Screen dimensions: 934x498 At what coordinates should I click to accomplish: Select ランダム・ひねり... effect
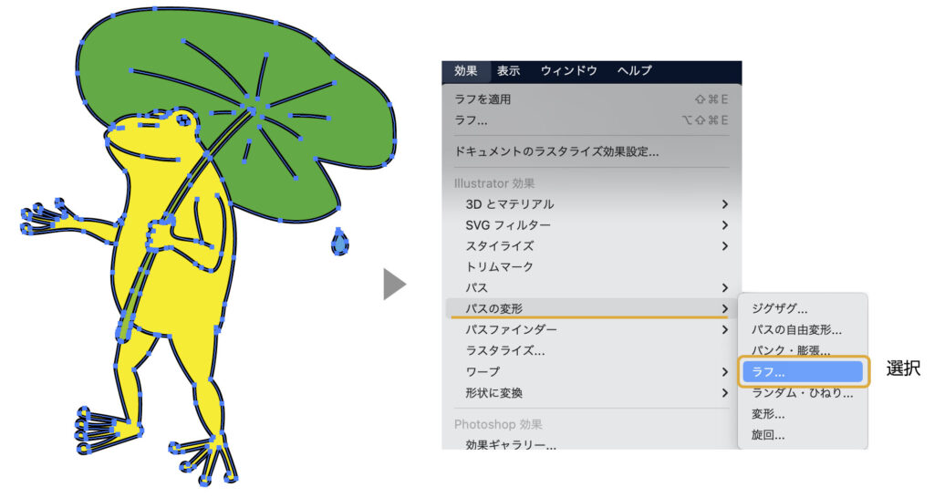[x=803, y=393]
